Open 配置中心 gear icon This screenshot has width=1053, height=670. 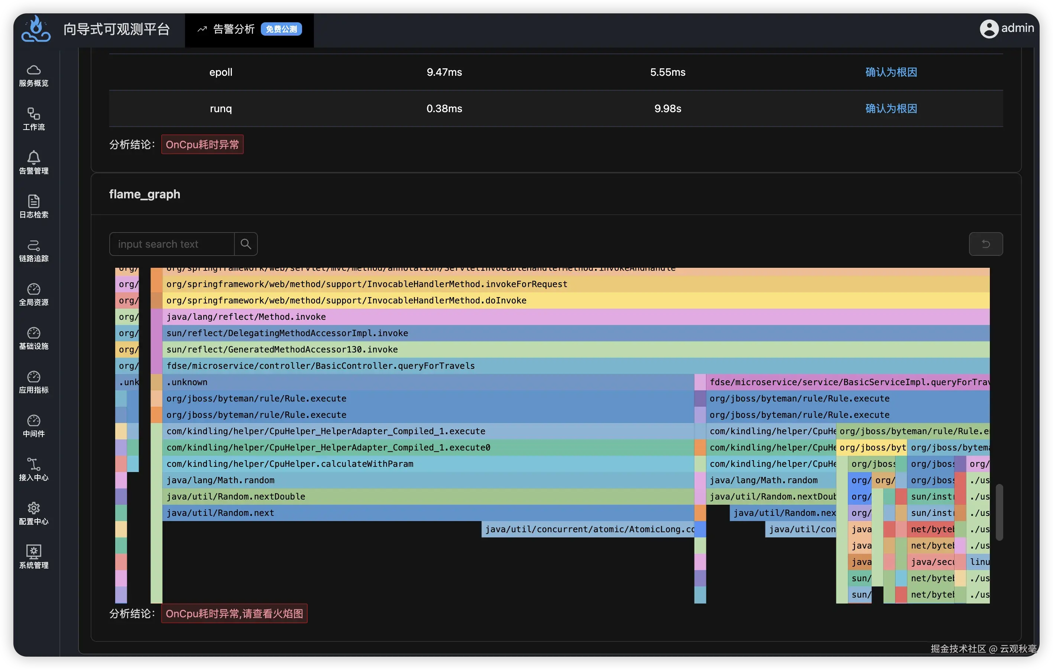pyautogui.click(x=34, y=508)
